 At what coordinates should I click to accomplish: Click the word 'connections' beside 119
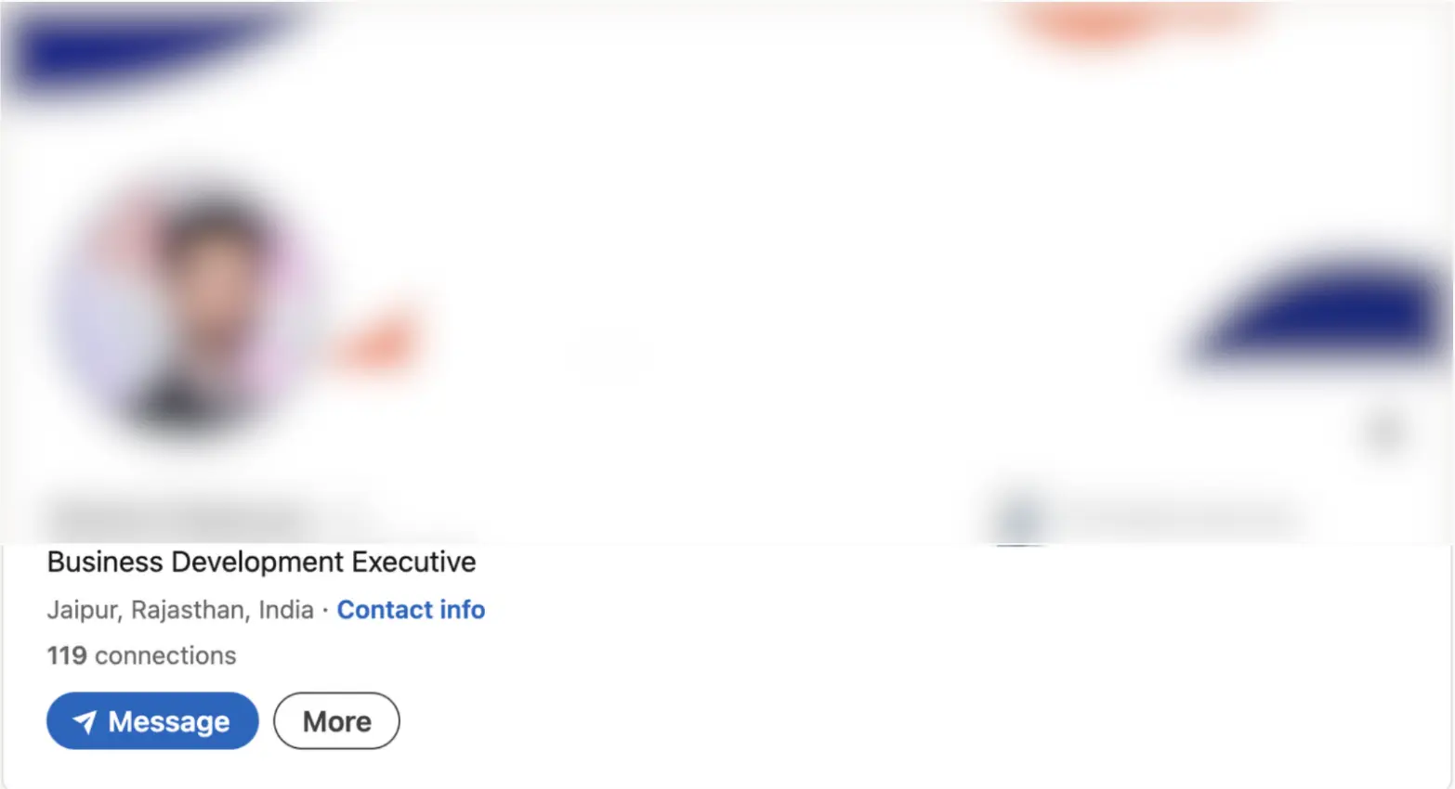tap(165, 655)
